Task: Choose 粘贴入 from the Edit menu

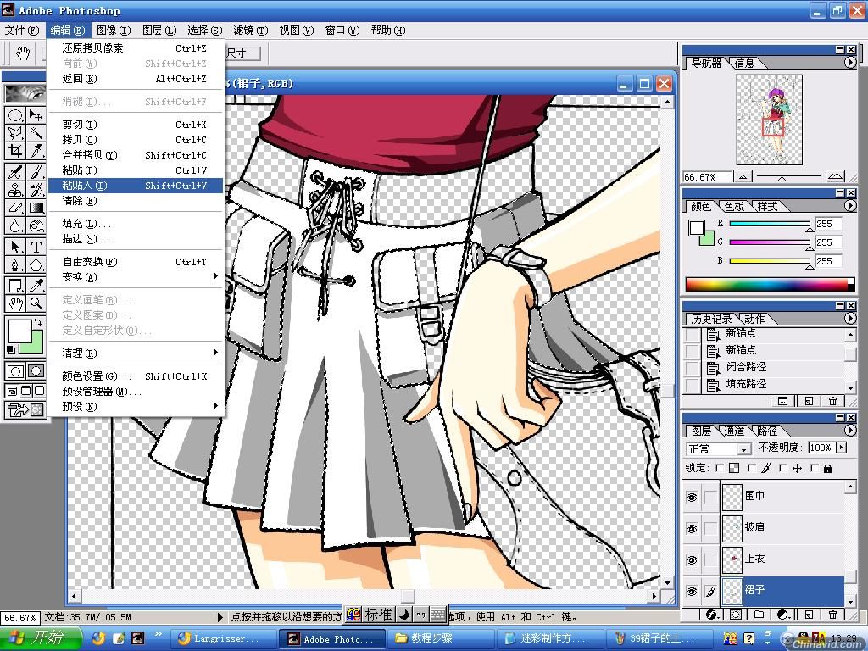Action: [x=136, y=186]
